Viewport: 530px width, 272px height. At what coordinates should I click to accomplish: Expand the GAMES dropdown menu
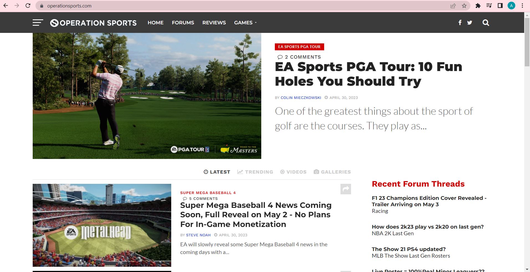pyautogui.click(x=245, y=23)
